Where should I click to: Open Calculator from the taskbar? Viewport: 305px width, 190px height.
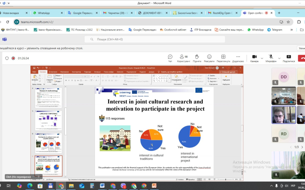tap(92, 186)
